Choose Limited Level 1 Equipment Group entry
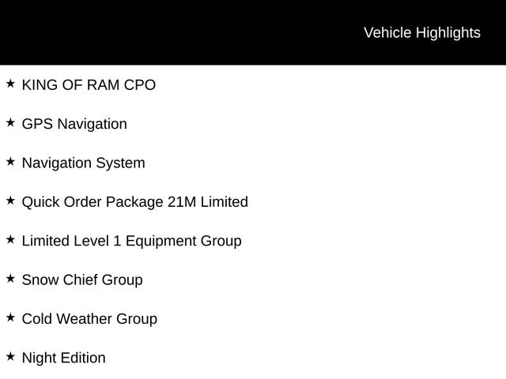This screenshot has height=379, width=506. (132, 242)
